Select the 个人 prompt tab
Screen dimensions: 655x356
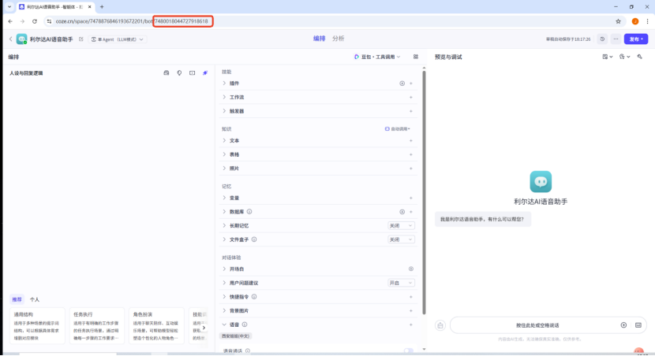pyautogui.click(x=34, y=299)
